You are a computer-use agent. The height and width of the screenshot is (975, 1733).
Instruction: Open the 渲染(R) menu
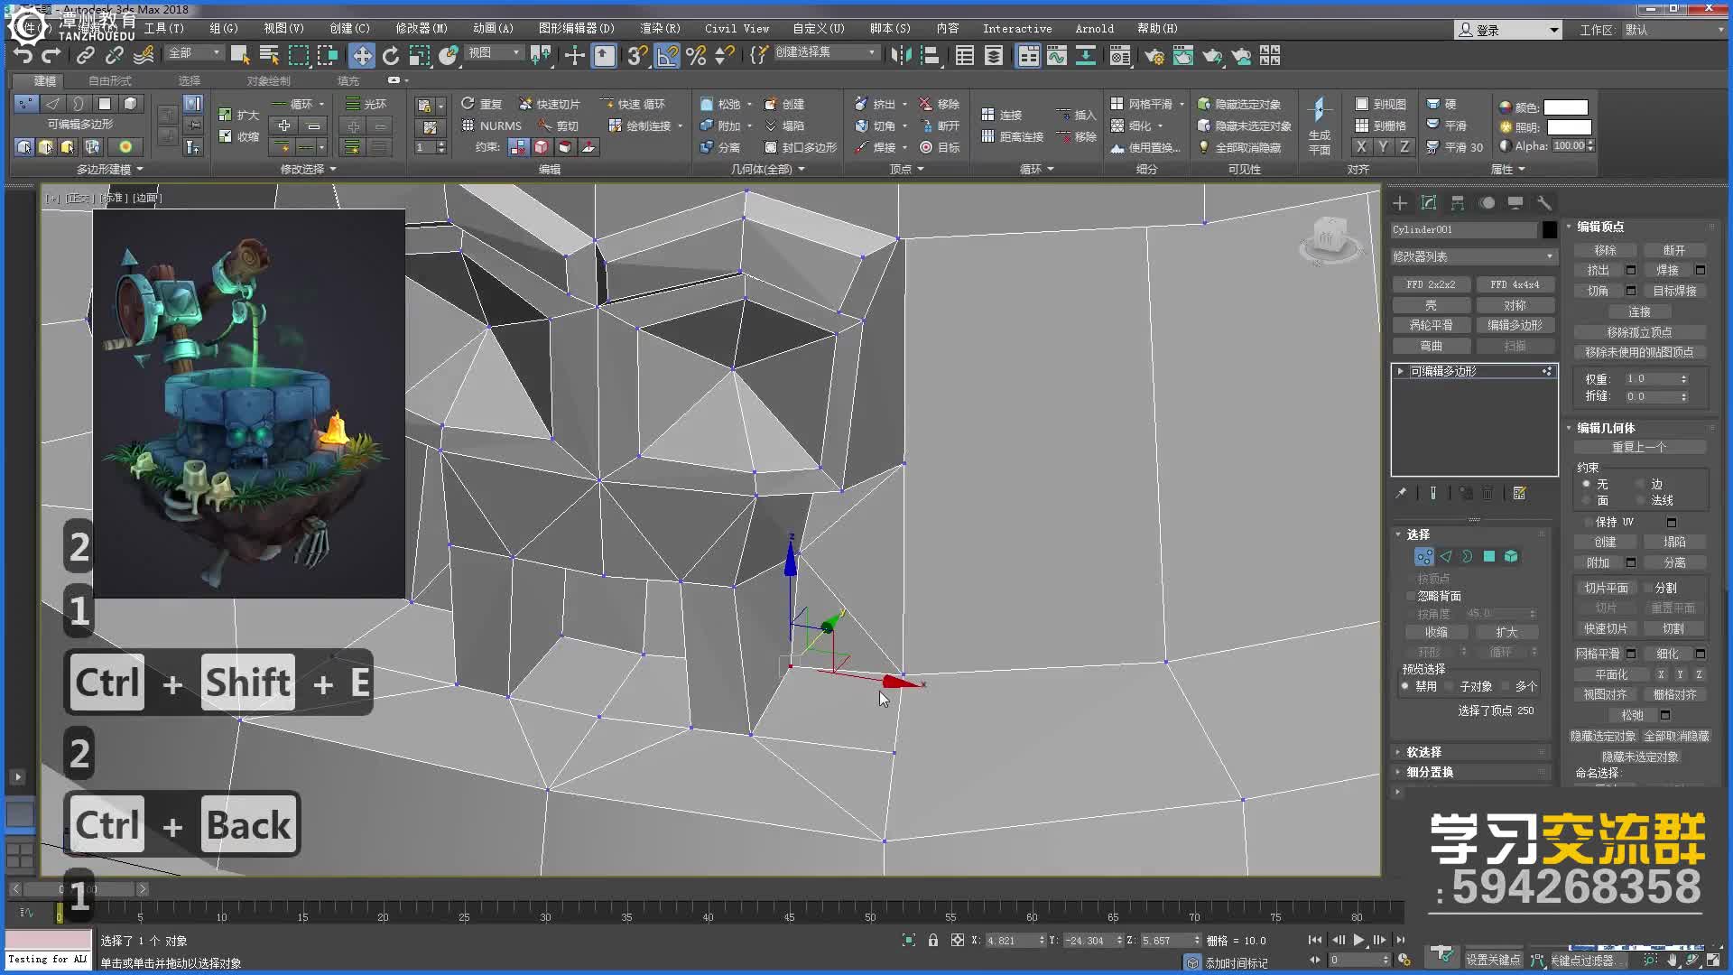[660, 28]
